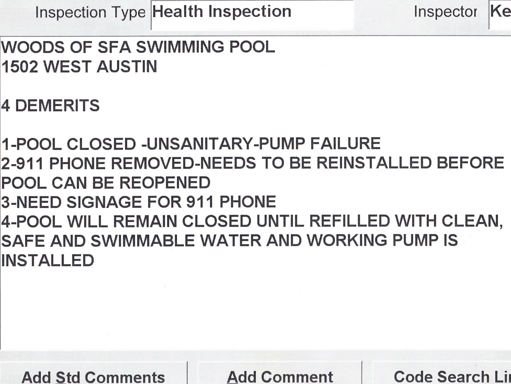Click the SAFE AND SWIMMABLE WATER line

point(230,241)
